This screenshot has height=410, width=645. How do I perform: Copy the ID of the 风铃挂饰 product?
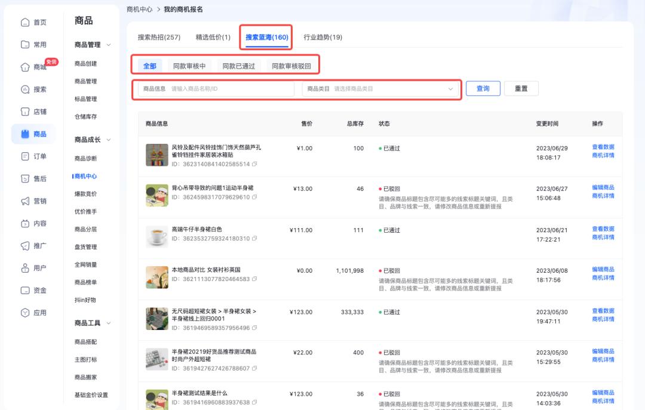[255, 164]
